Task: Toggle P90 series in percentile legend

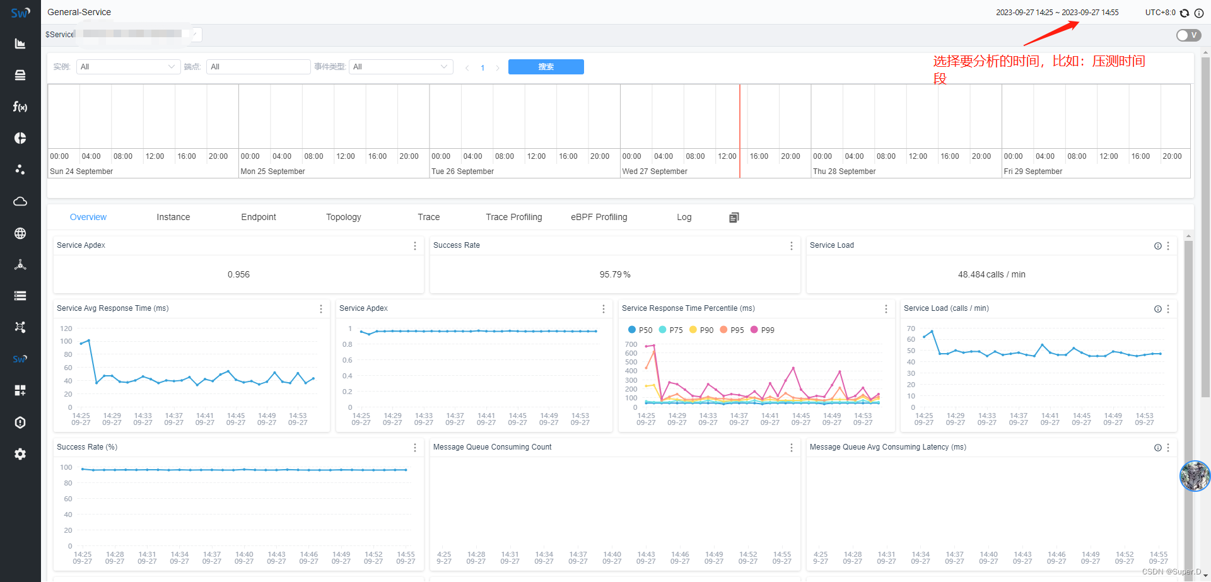Action: [701, 330]
